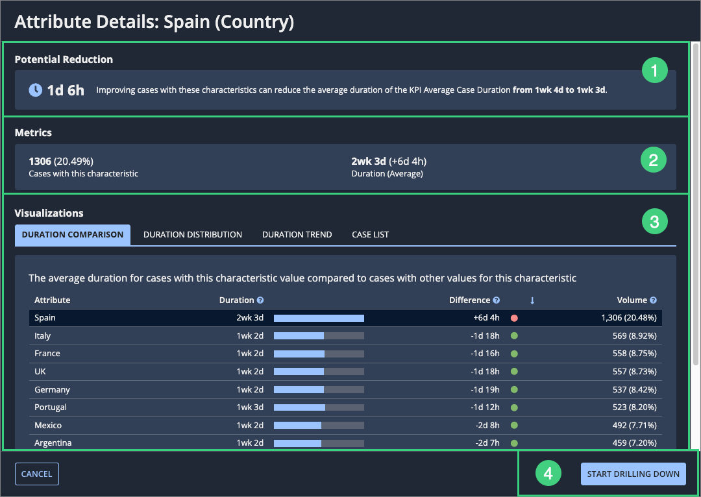701x497 pixels.
Task: Click the +6d 4h difference value in the Spain row
Action: [x=486, y=318]
